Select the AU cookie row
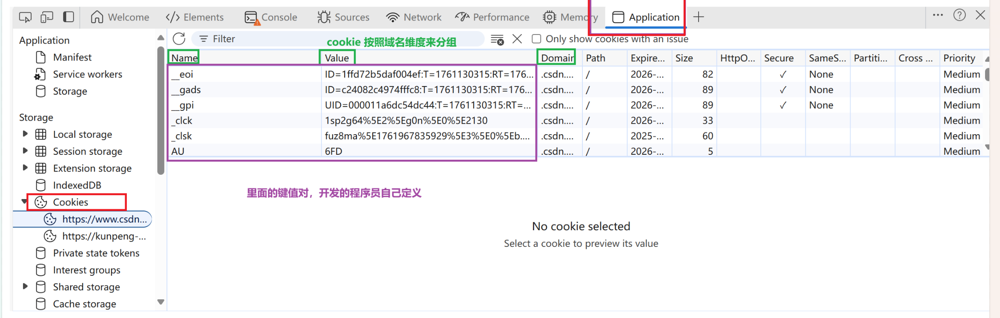Screen dimensions: 1000x318 (576, 150)
